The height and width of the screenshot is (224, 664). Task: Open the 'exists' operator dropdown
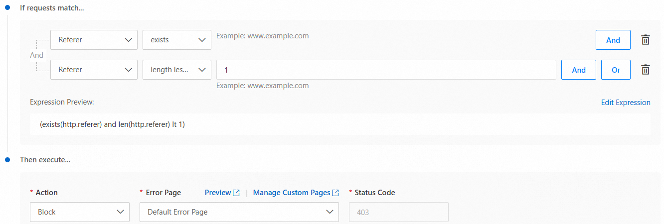(x=176, y=40)
